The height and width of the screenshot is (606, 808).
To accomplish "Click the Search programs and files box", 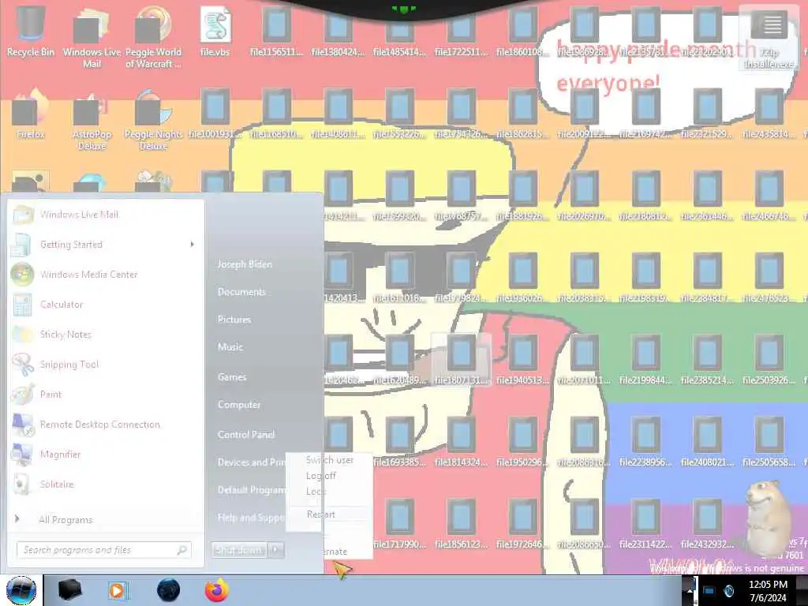I will [104, 550].
